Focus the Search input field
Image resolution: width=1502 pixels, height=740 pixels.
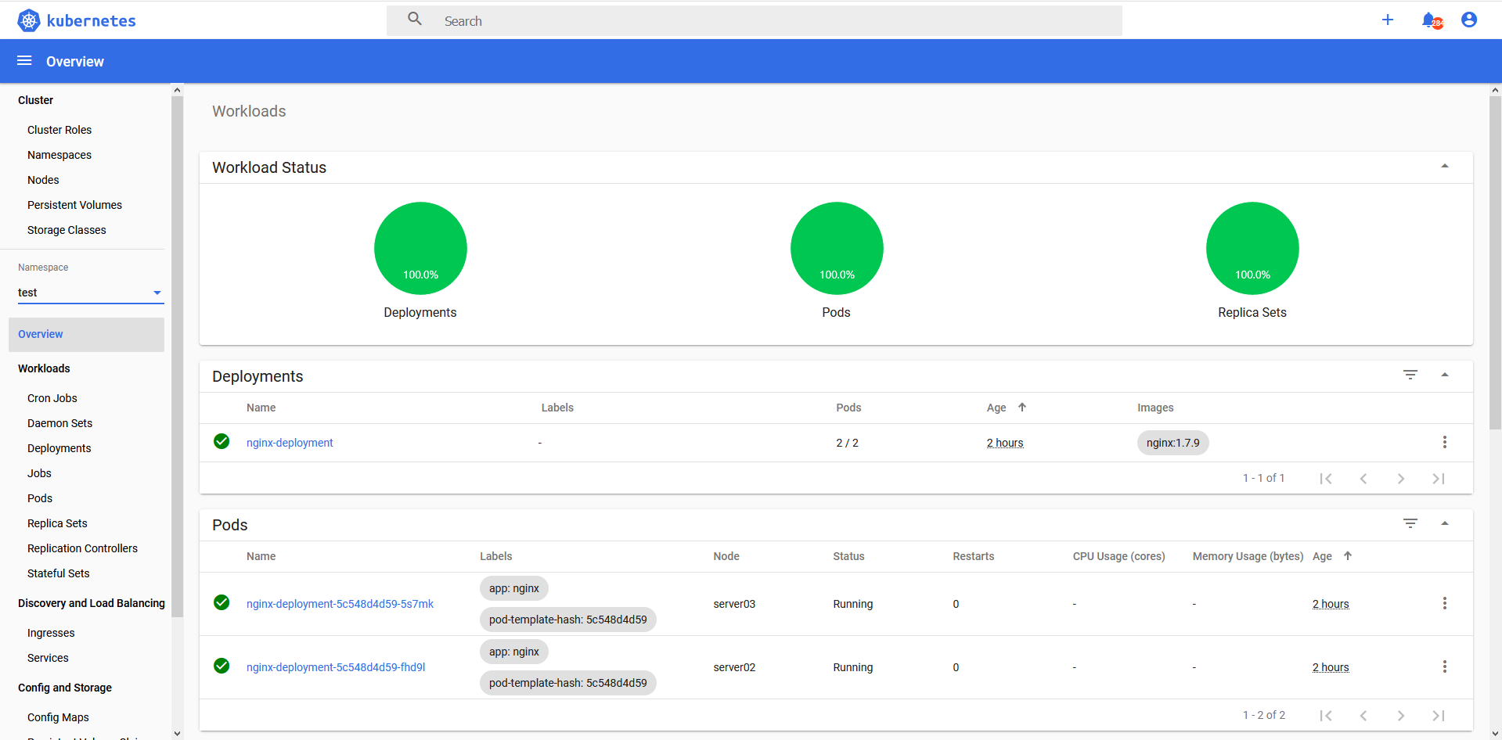[x=755, y=21]
